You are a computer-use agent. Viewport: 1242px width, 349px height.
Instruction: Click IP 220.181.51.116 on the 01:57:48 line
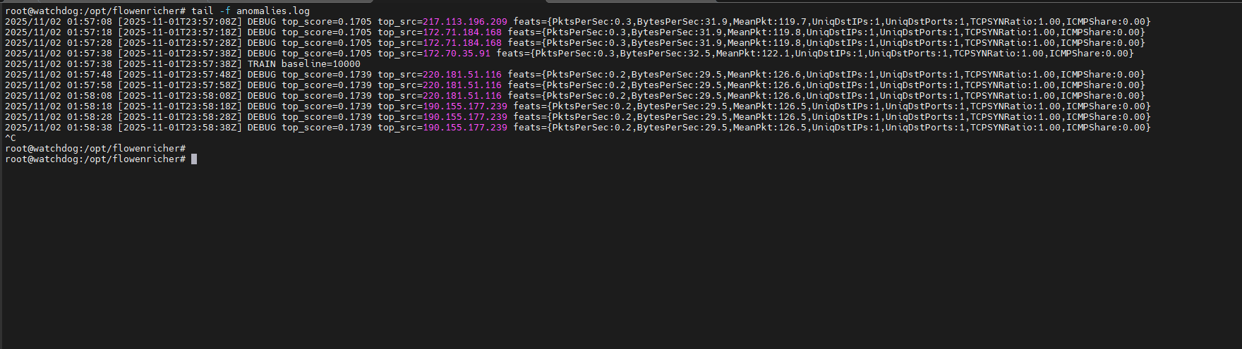(462, 75)
